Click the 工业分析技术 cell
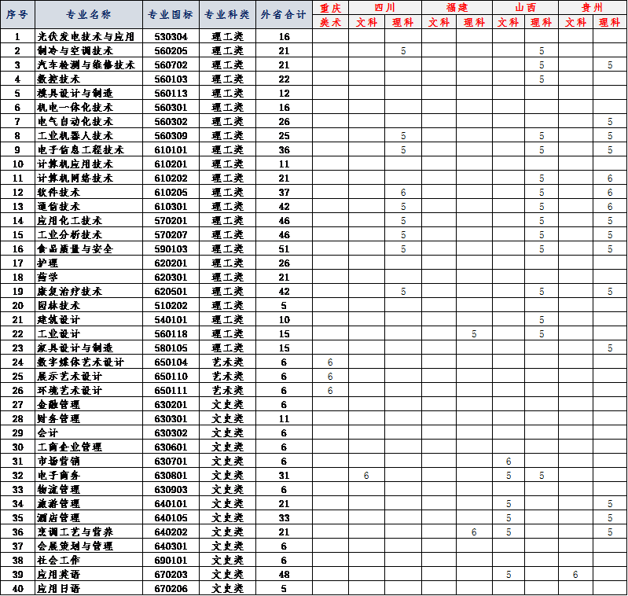628x596 pixels. pos(89,235)
